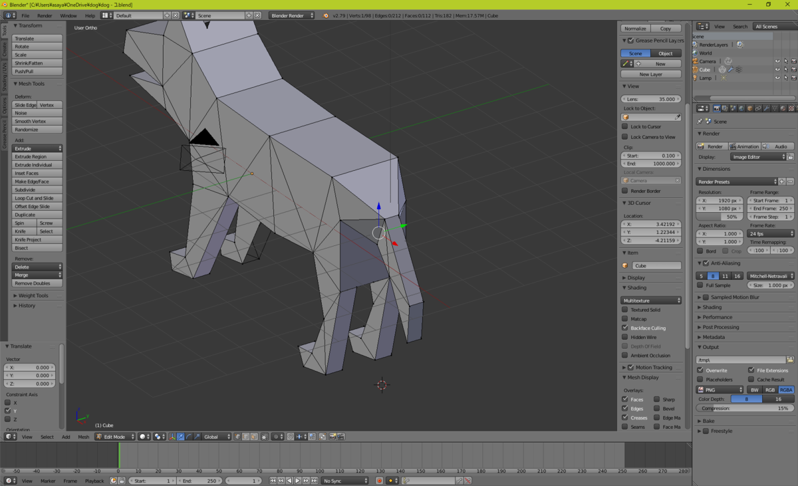Image resolution: width=798 pixels, height=486 pixels.
Task: Jump to the timeline end frame
Action: 313,481
